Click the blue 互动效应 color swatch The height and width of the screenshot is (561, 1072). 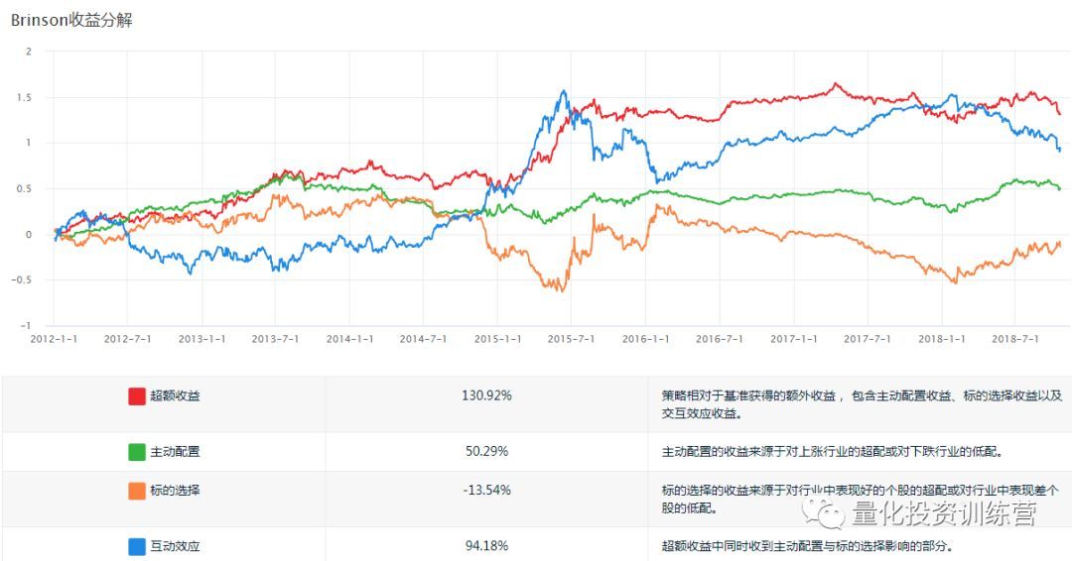point(137,546)
